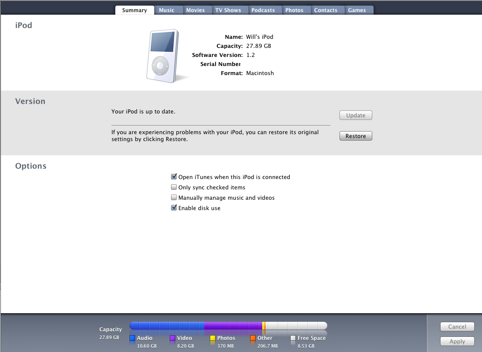The height and width of the screenshot is (352, 482).
Task: Click the Photos 370 MB size text
Action: click(225, 346)
